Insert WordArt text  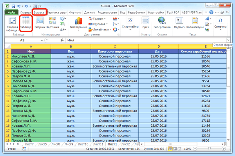(x=207, y=19)
